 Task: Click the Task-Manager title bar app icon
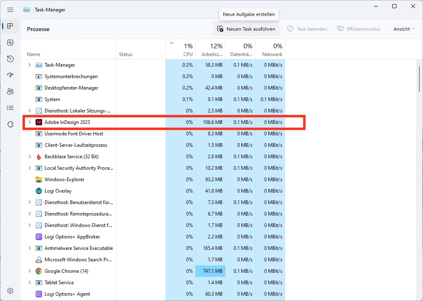tap(27, 10)
